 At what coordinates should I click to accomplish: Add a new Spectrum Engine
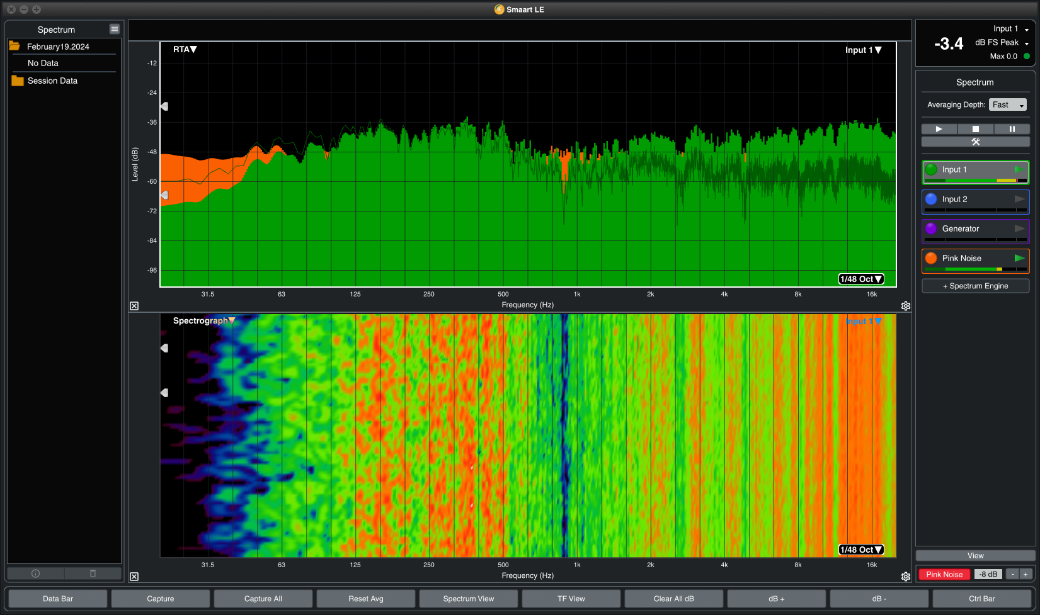click(x=976, y=286)
